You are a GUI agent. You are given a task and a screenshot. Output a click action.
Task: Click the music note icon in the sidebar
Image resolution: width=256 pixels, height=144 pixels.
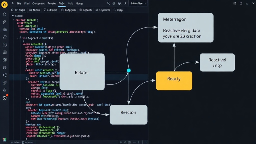[4, 37]
